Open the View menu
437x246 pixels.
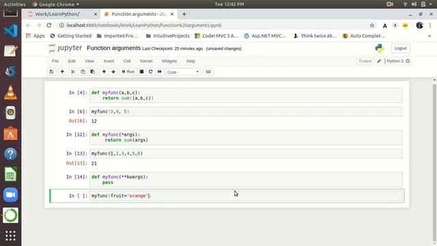click(89, 61)
